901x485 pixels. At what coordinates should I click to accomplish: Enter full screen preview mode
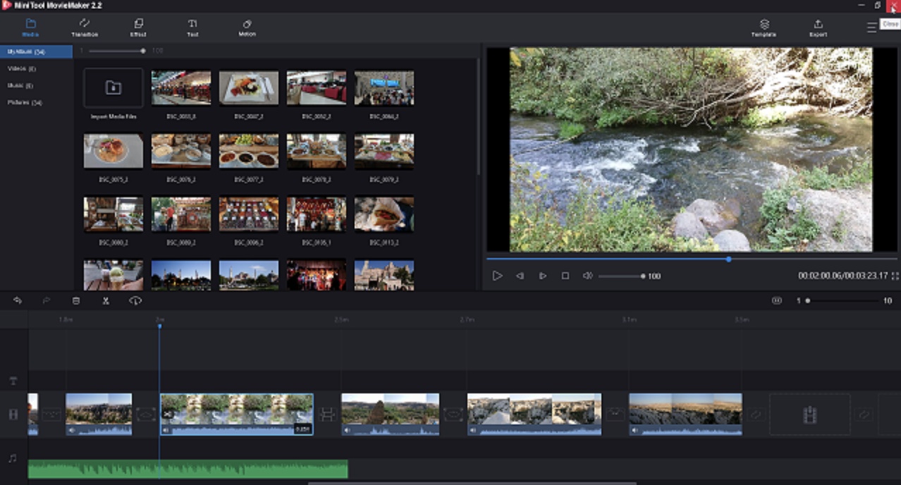pyautogui.click(x=895, y=276)
